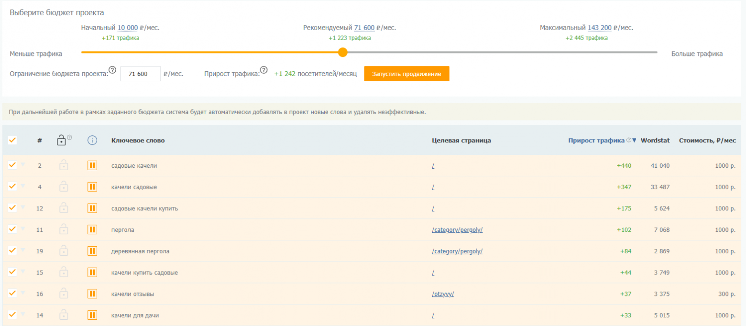746x326 pixels.
Task: Open help icon next to 'Прирост трафика' label
Action: 263,70
